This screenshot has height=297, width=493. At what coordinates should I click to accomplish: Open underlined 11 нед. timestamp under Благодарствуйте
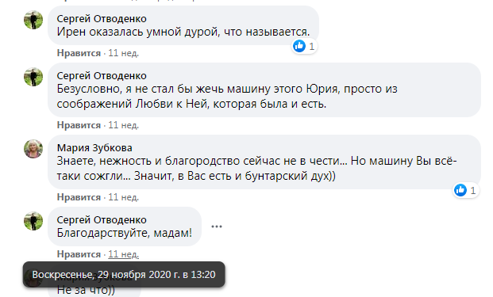(x=124, y=254)
